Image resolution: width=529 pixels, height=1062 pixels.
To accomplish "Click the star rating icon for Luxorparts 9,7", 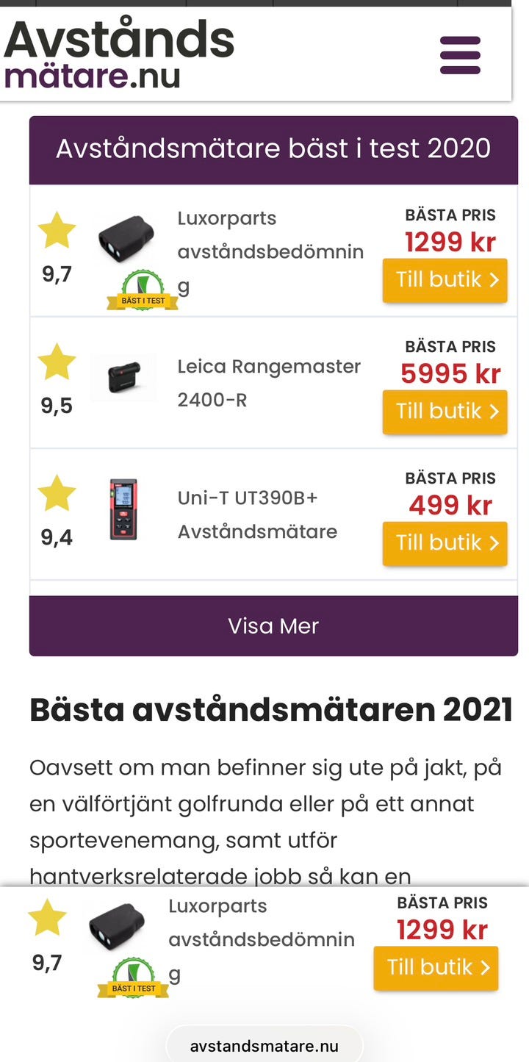I will 57,230.
